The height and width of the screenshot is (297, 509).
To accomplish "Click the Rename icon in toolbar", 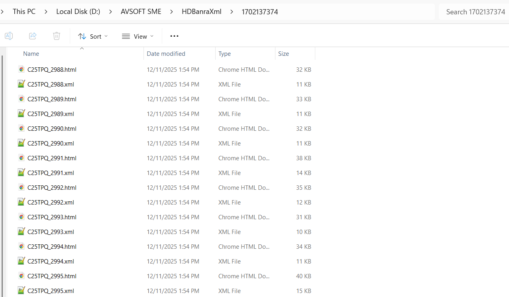I will click(x=9, y=36).
